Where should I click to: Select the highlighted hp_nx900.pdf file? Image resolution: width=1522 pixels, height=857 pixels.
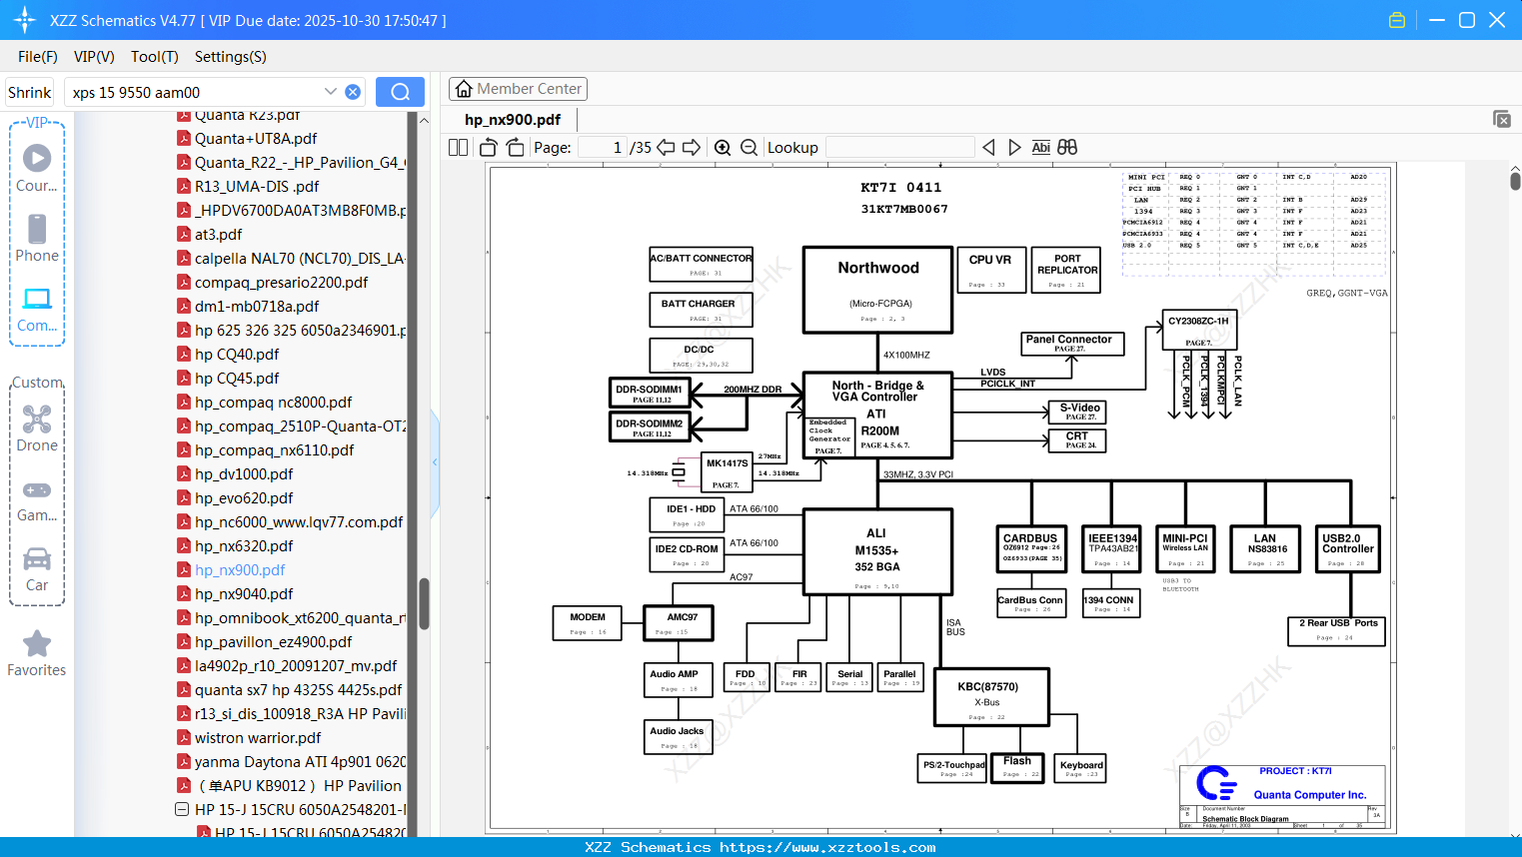click(240, 569)
